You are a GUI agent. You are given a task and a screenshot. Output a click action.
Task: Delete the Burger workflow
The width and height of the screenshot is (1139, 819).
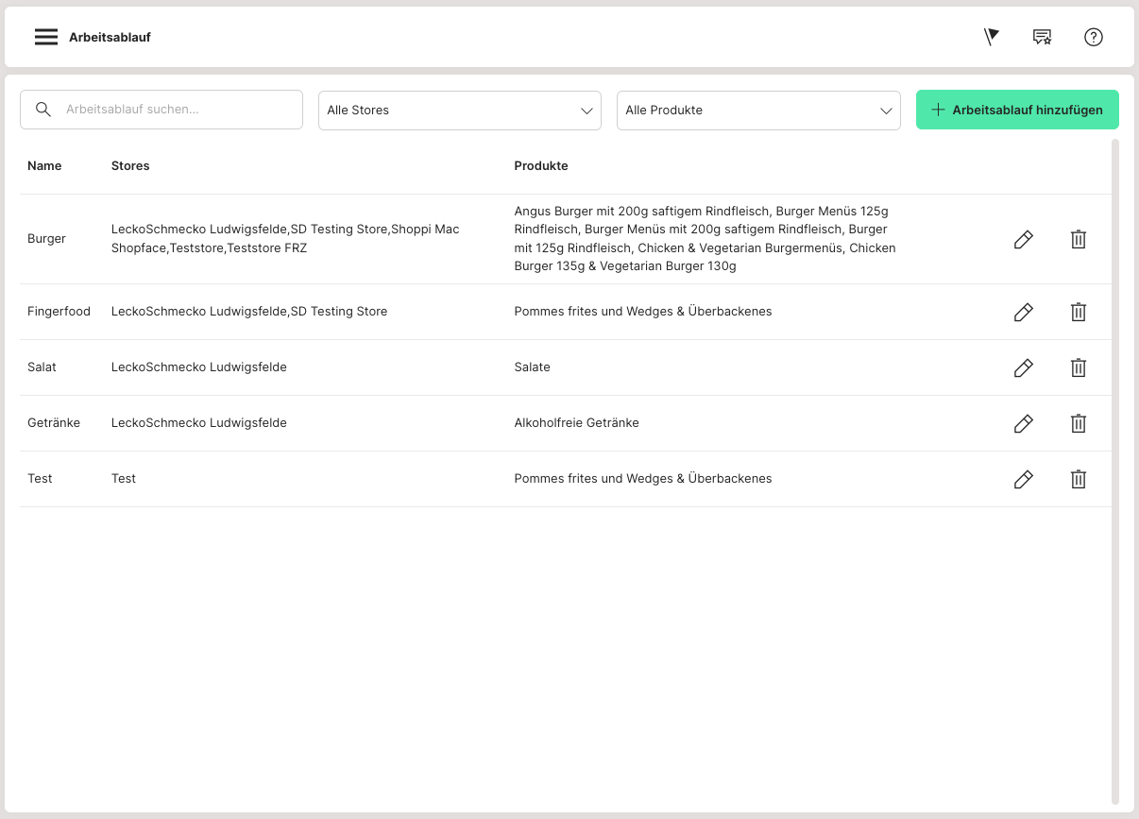click(x=1078, y=239)
